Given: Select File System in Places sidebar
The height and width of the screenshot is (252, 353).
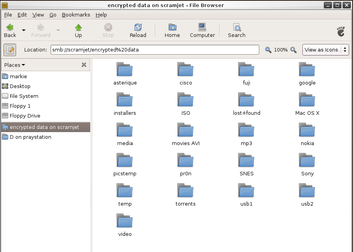Looking at the screenshot, I should tap(46, 96).
